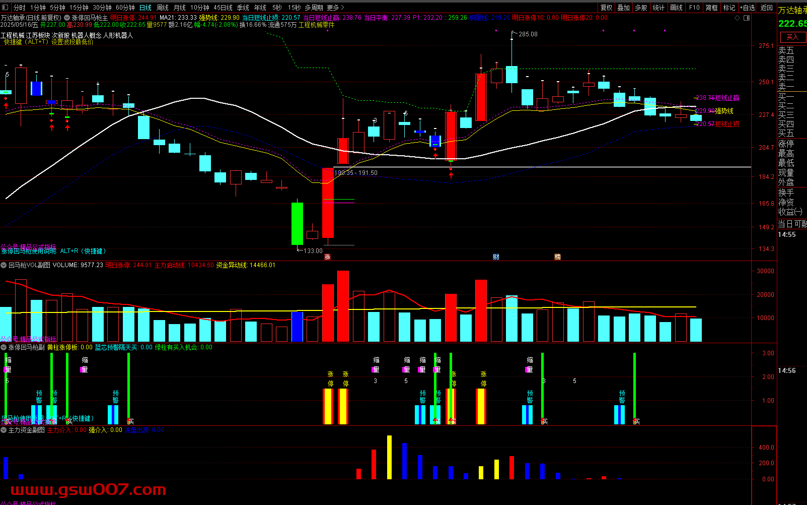The width and height of the screenshot is (807, 505).
Task: Click the red 买入 buy button
Action: 792,37
